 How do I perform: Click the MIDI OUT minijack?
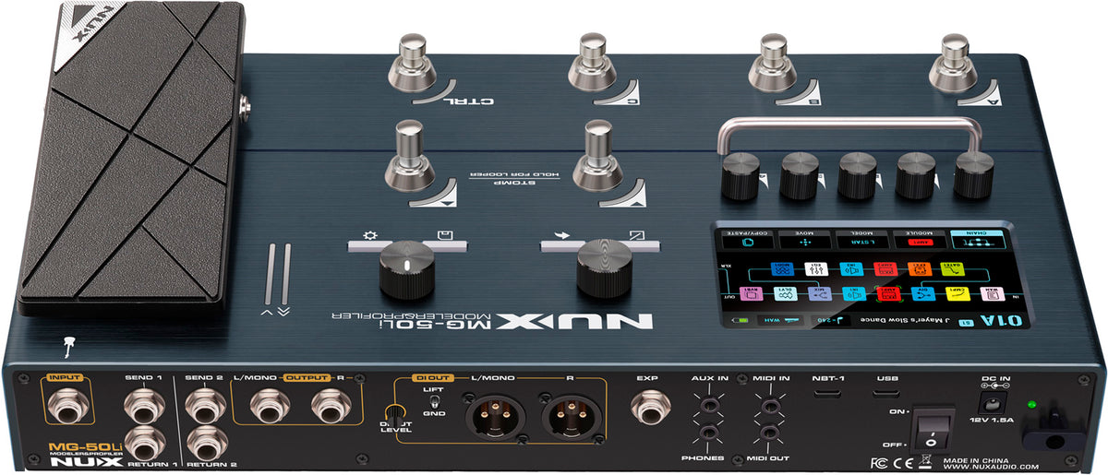771,434
